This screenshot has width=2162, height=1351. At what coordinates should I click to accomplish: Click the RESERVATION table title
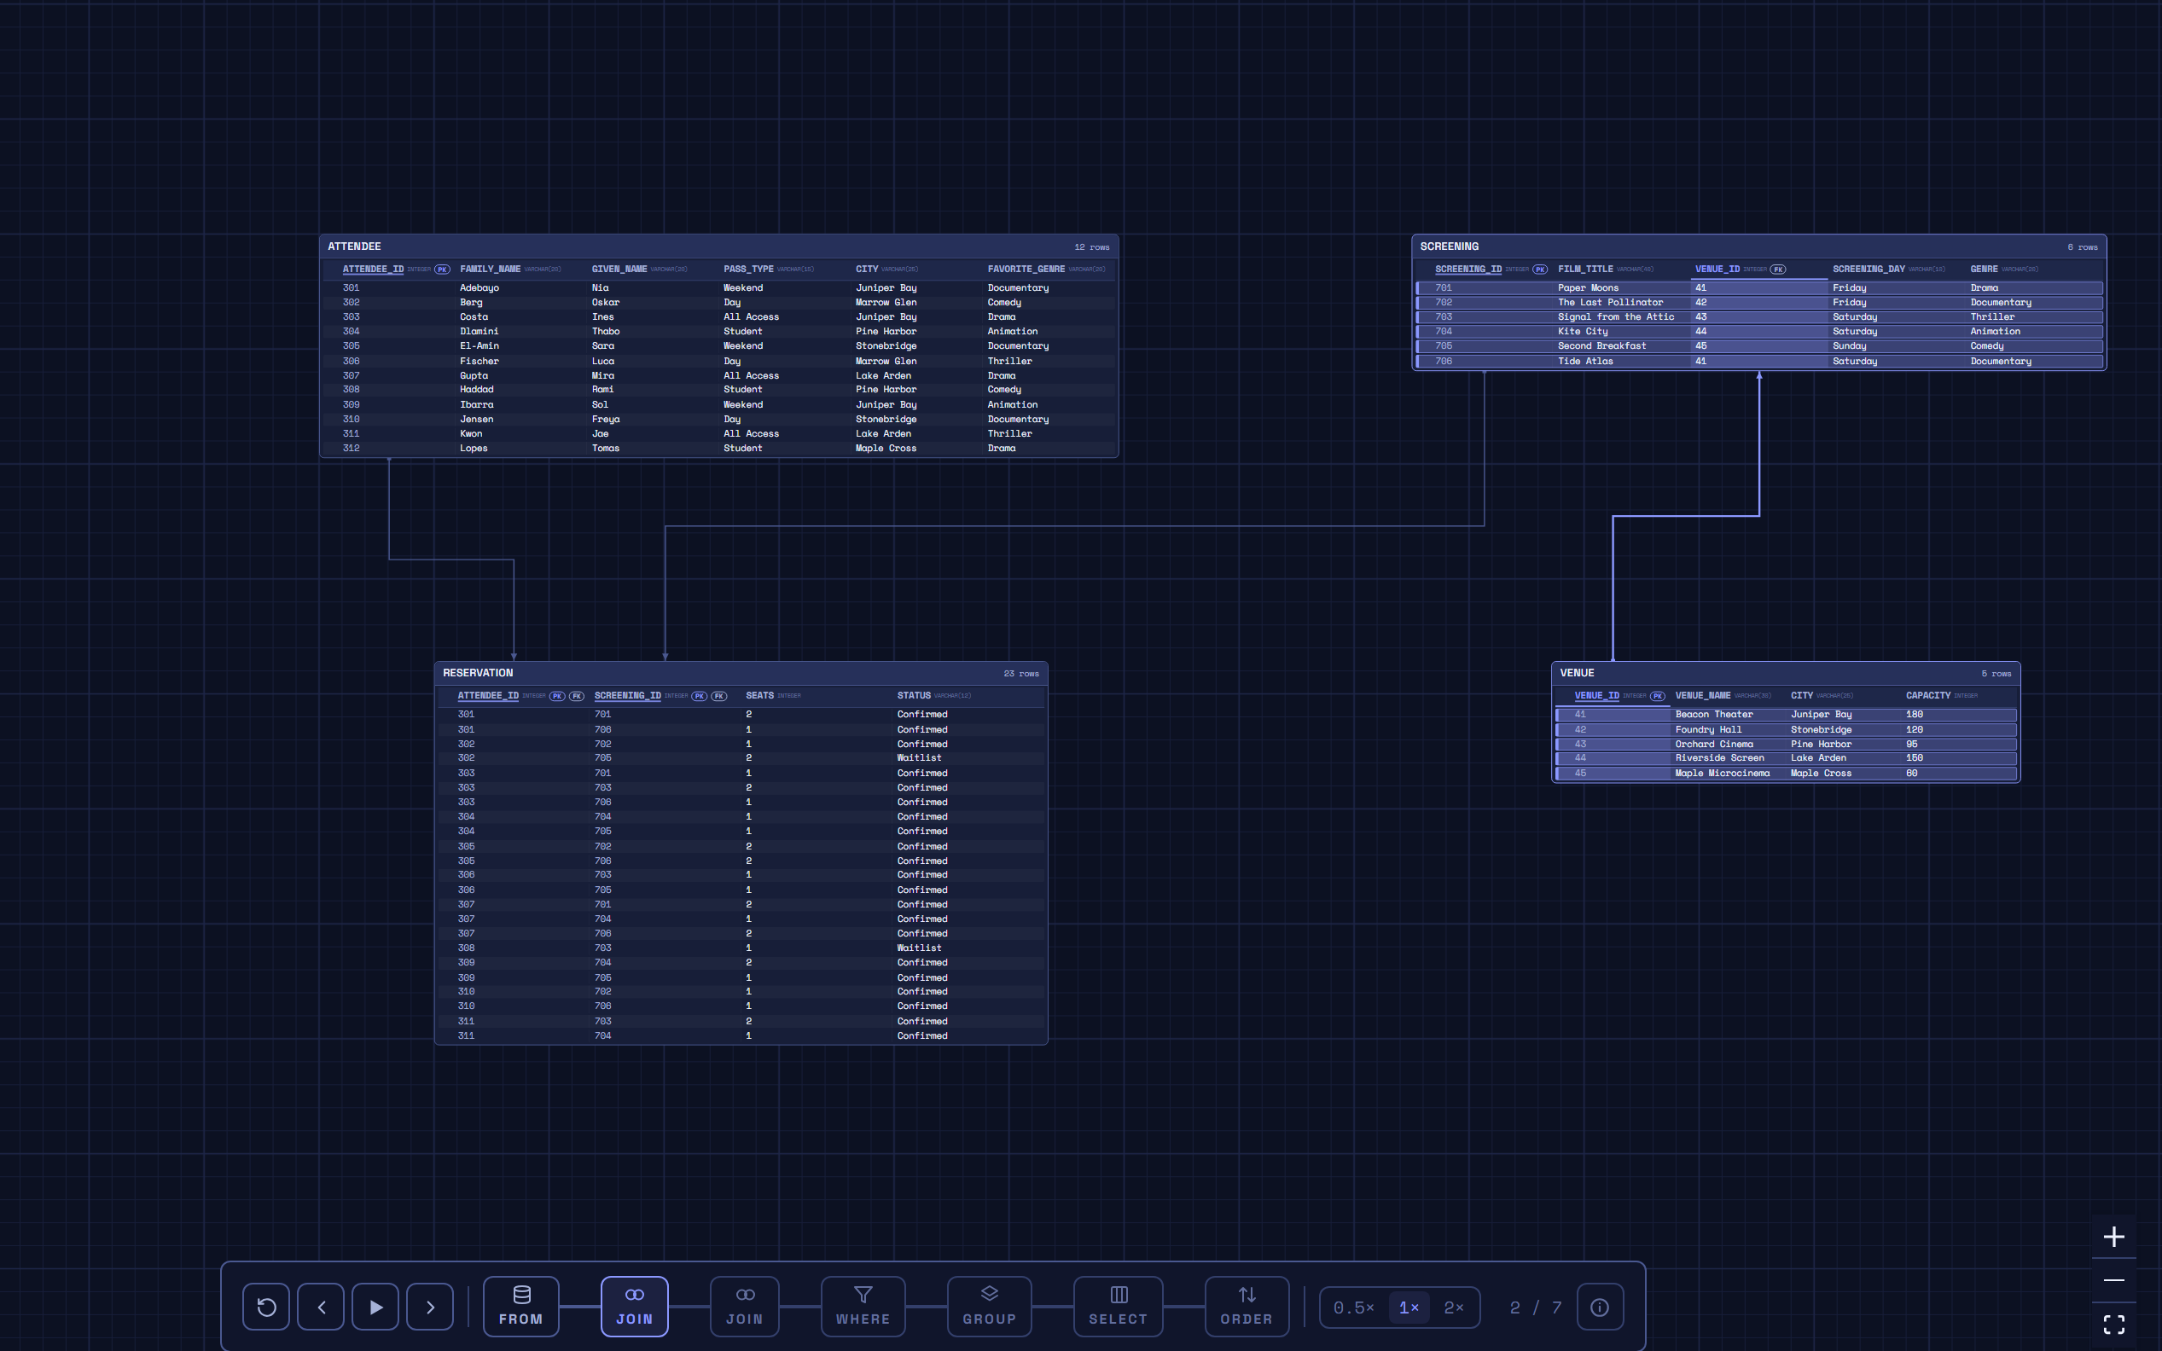(x=478, y=673)
